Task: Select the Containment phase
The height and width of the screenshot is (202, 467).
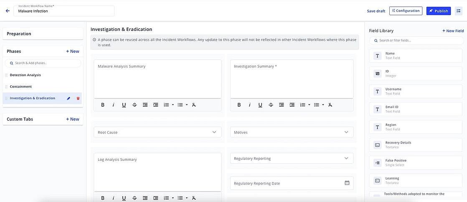Action: point(21,87)
